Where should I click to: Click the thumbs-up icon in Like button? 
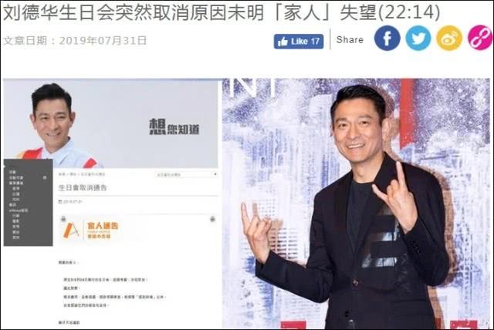click(x=283, y=41)
